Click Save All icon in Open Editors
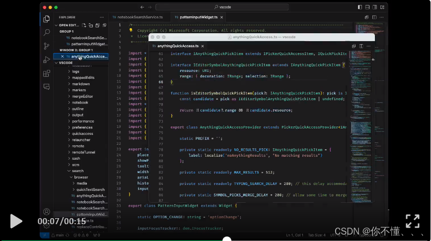431x241 pixels. click(97, 25)
